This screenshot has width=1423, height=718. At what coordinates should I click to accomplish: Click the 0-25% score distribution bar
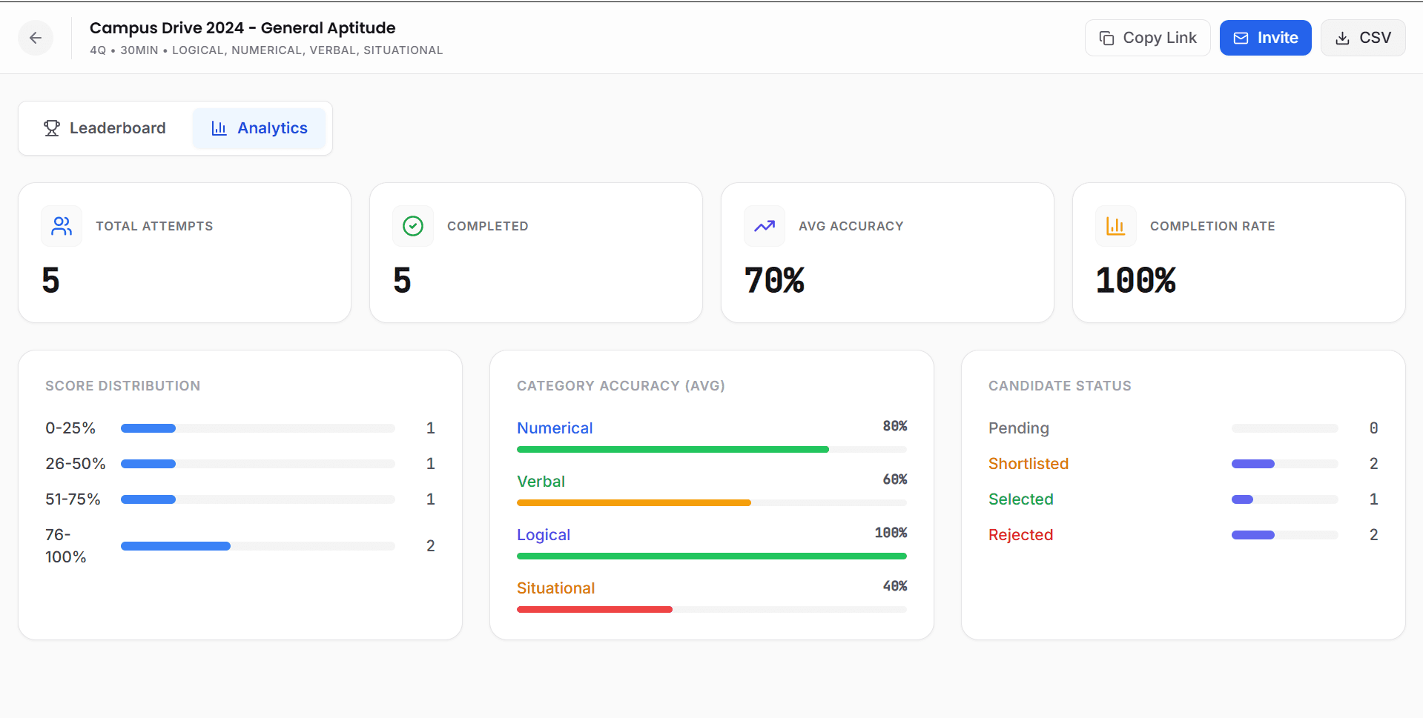tap(257, 428)
